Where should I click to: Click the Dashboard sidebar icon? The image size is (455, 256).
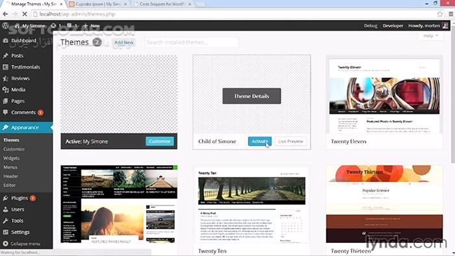click(5, 40)
